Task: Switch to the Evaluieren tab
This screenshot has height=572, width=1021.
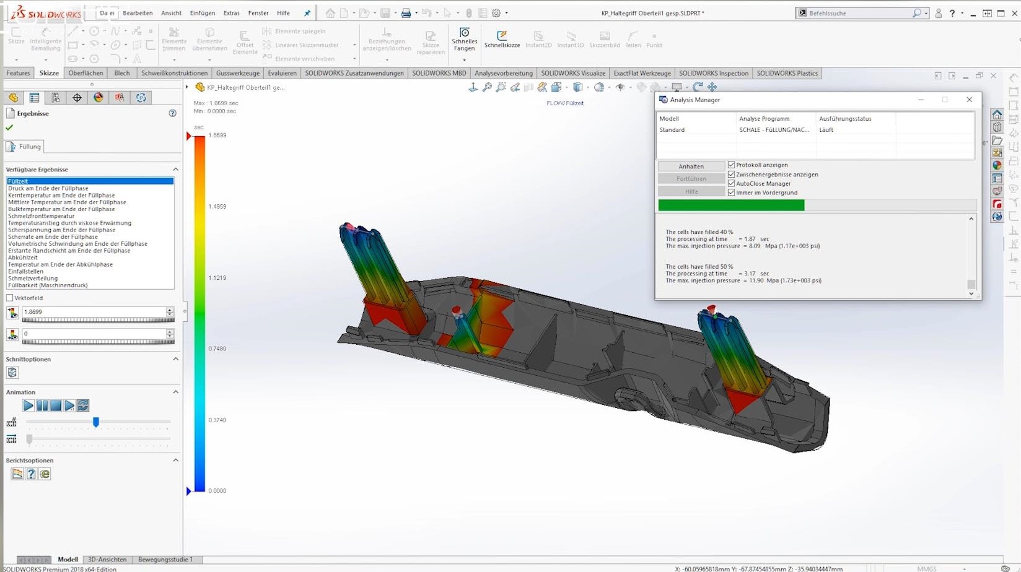Action: tap(282, 73)
